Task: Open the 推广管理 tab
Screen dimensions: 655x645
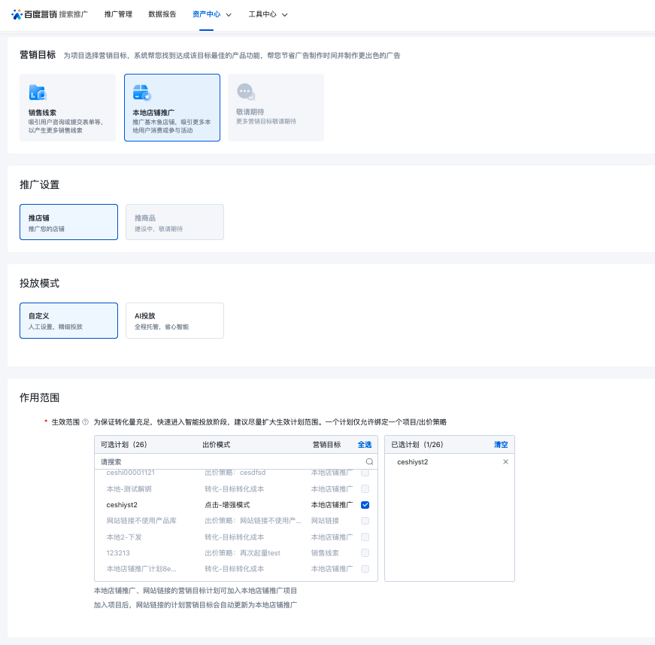Action: coord(118,14)
